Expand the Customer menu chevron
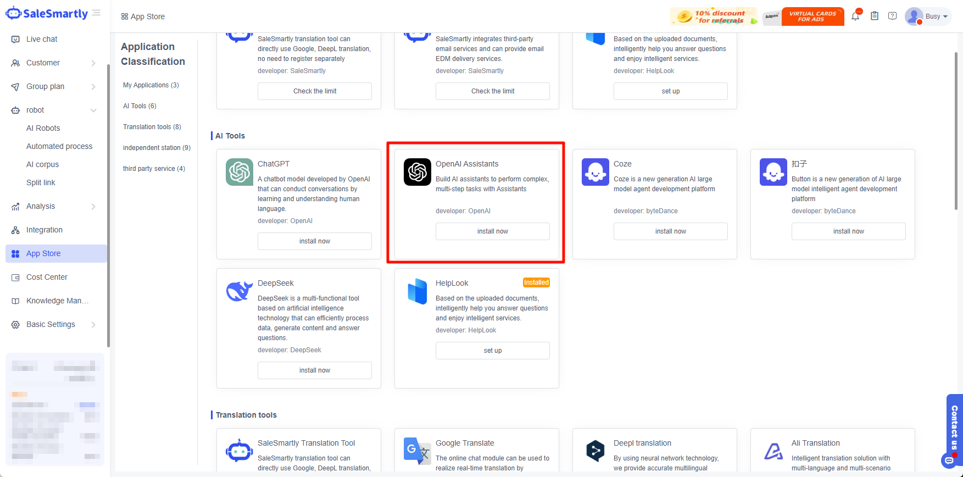 pyautogui.click(x=93, y=63)
